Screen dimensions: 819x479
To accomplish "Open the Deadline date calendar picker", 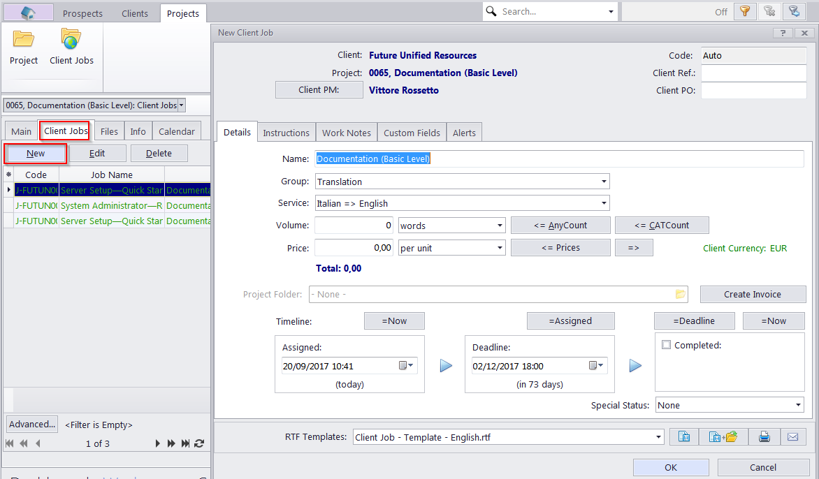I will click(x=596, y=366).
